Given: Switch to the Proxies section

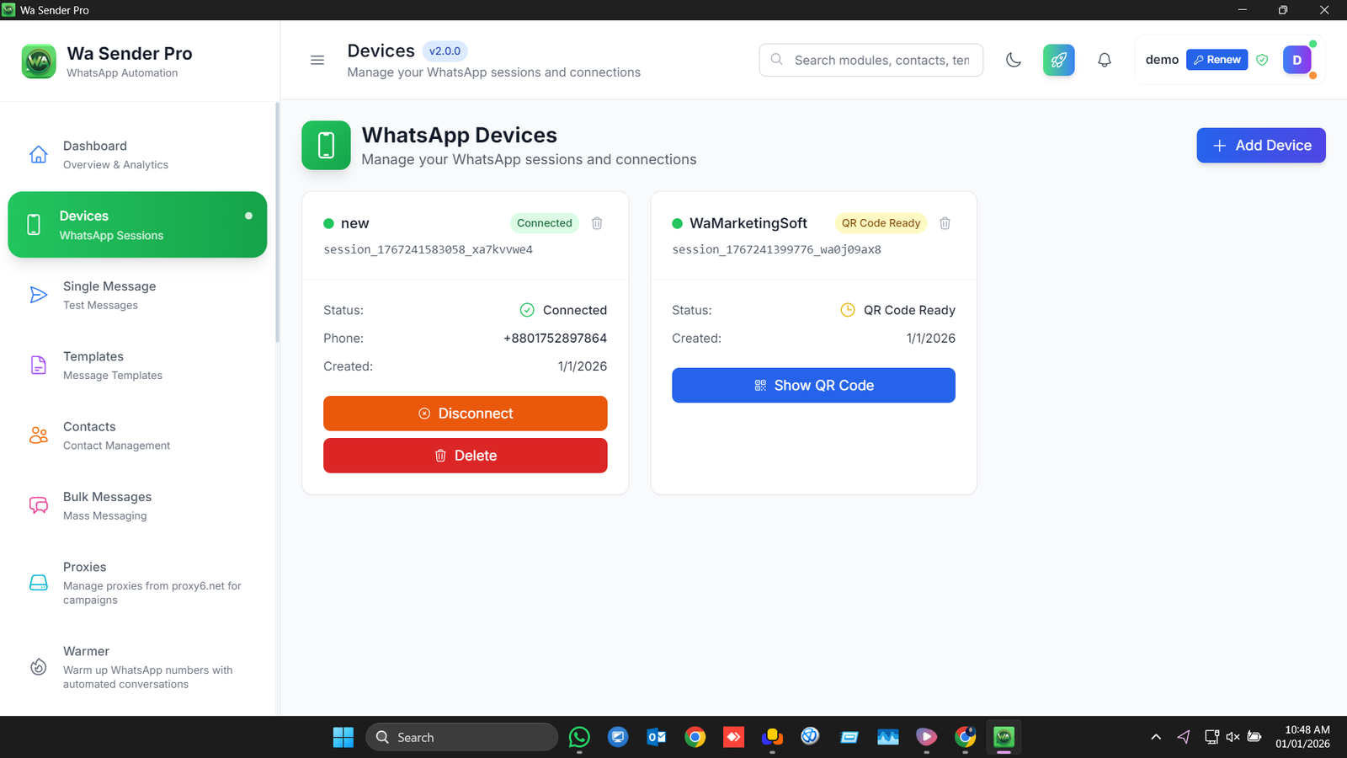Looking at the screenshot, I should [x=38, y=582].
